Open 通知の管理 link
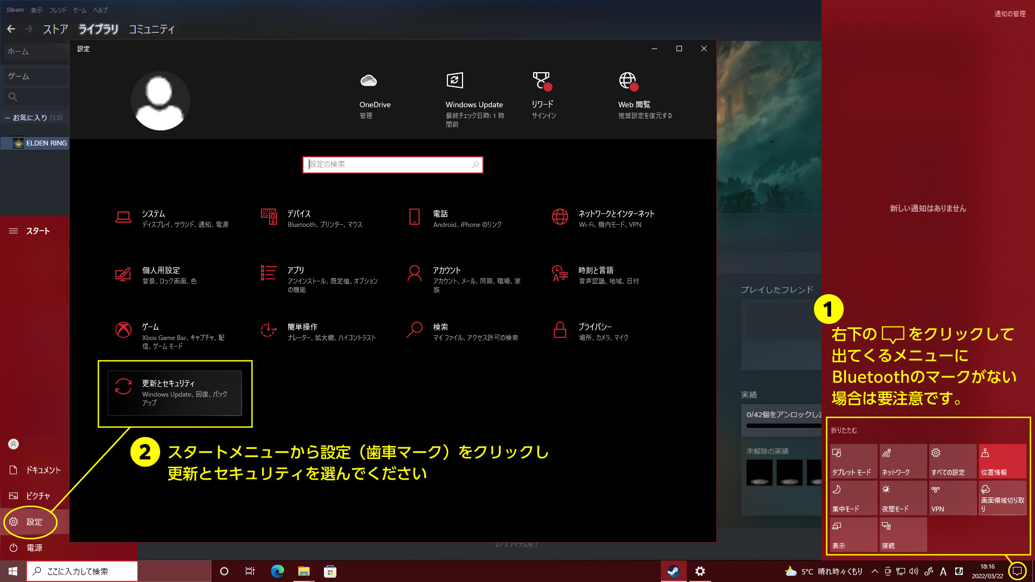The width and height of the screenshot is (1035, 582). [1010, 14]
